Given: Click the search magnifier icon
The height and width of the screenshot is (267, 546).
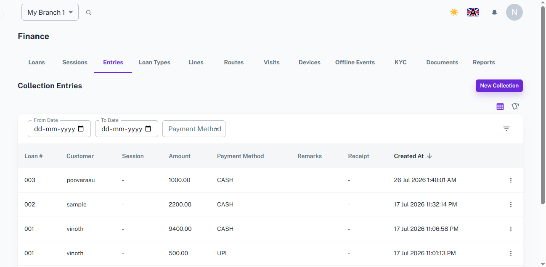Looking at the screenshot, I should click(x=88, y=13).
